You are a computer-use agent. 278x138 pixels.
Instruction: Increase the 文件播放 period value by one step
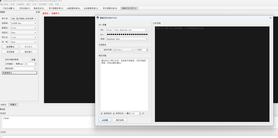pyautogui.click(x=36, y=63)
